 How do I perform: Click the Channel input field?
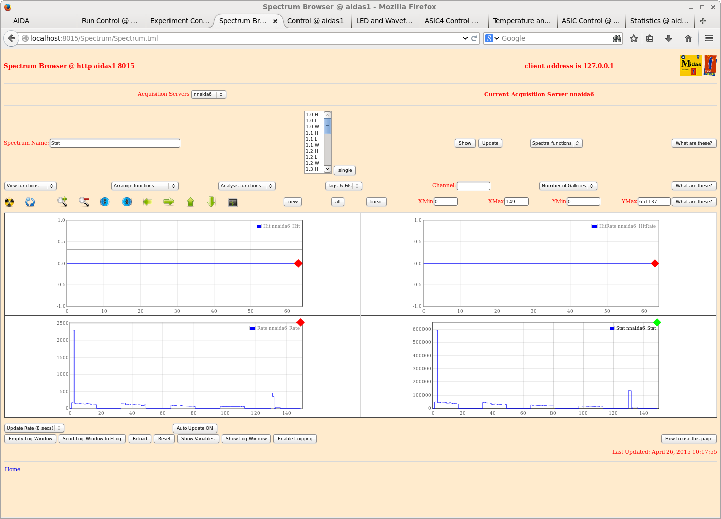474,186
